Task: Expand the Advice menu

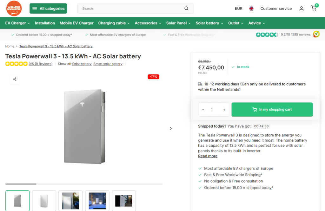Action: [x=256, y=23]
